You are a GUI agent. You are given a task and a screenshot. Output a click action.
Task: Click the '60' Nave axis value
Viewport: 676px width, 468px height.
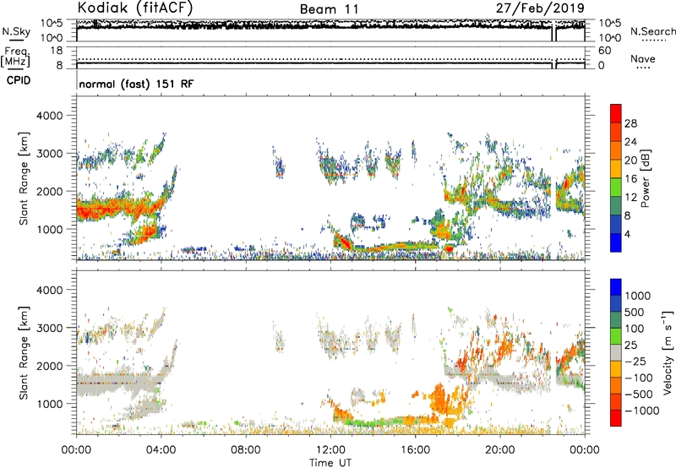(x=604, y=51)
